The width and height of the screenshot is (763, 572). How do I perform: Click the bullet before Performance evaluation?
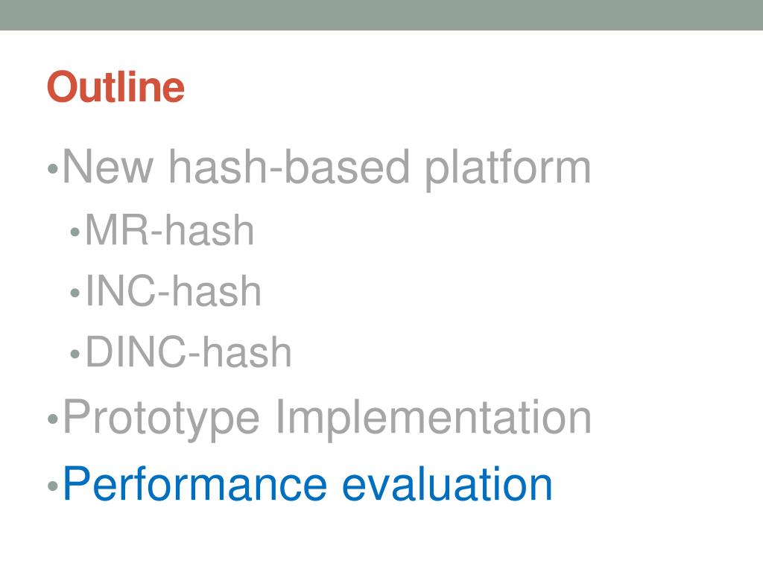point(53,486)
